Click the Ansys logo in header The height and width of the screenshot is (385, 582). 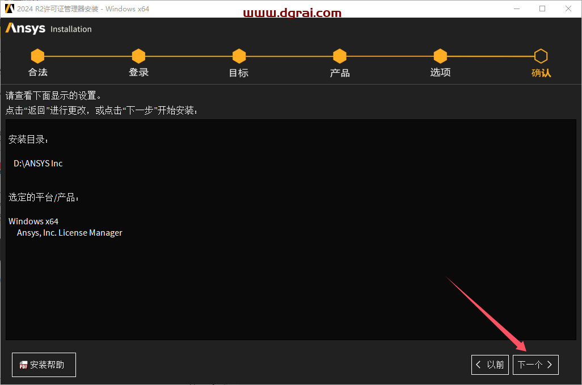click(x=25, y=28)
